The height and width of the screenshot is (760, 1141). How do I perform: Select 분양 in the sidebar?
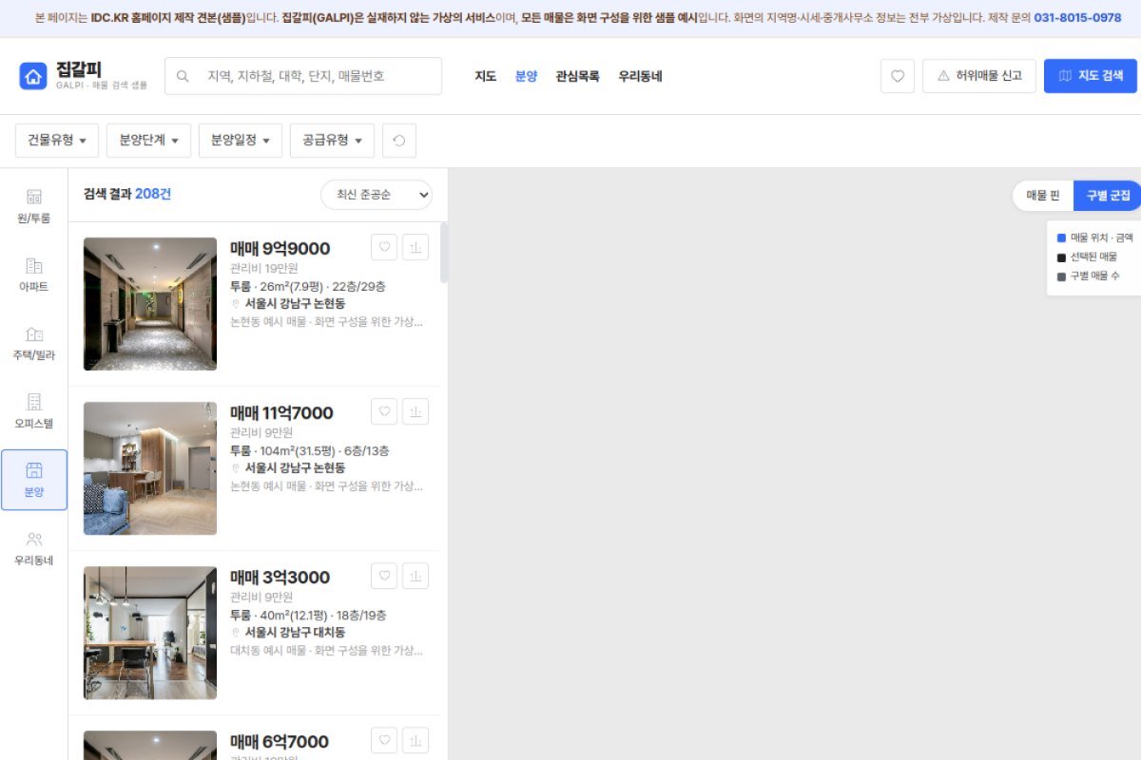click(x=34, y=480)
